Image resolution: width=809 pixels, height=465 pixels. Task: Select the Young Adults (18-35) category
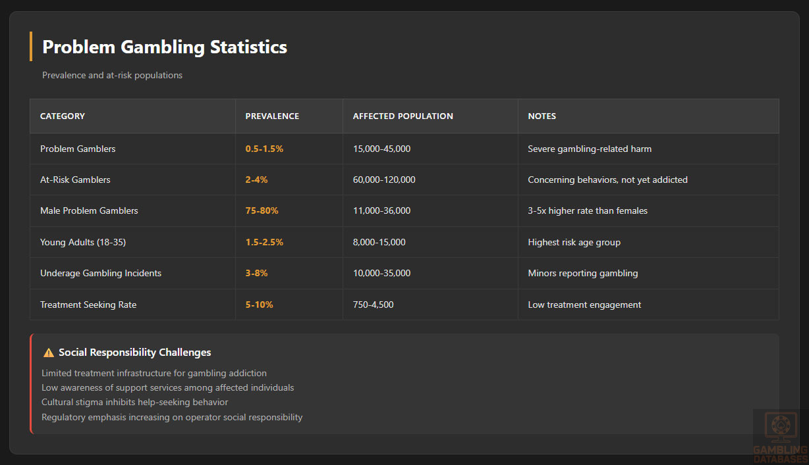pos(83,242)
